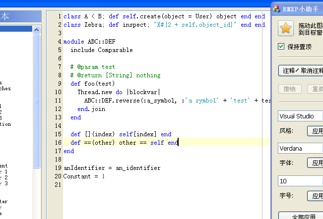The width and height of the screenshot is (323, 219).
Task: Click 'def ==(other)' on highlighted line 16
Action: [x=92, y=143]
